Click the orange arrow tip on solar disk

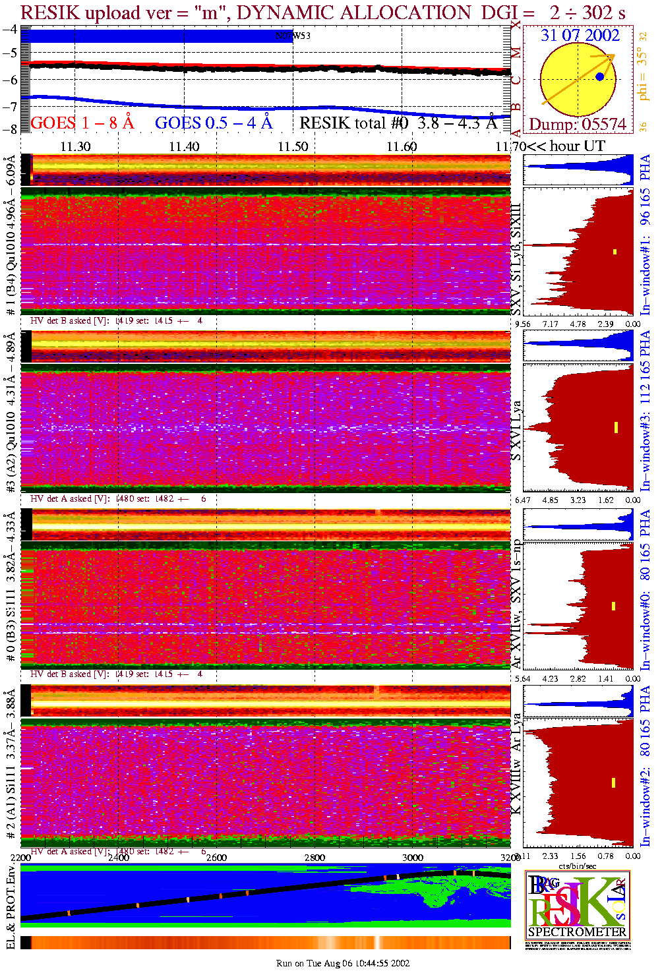point(613,57)
